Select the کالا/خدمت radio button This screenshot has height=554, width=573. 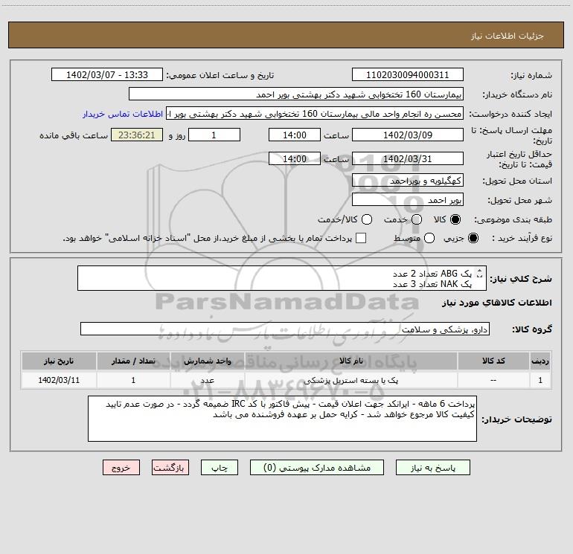tap(367, 219)
